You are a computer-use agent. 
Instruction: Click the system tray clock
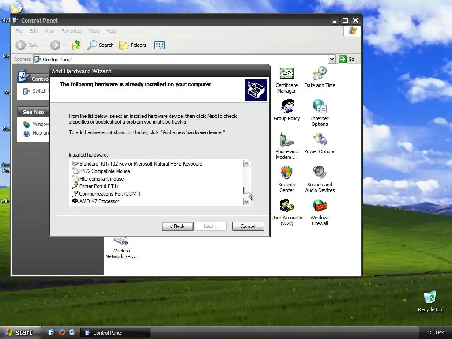pos(436,333)
